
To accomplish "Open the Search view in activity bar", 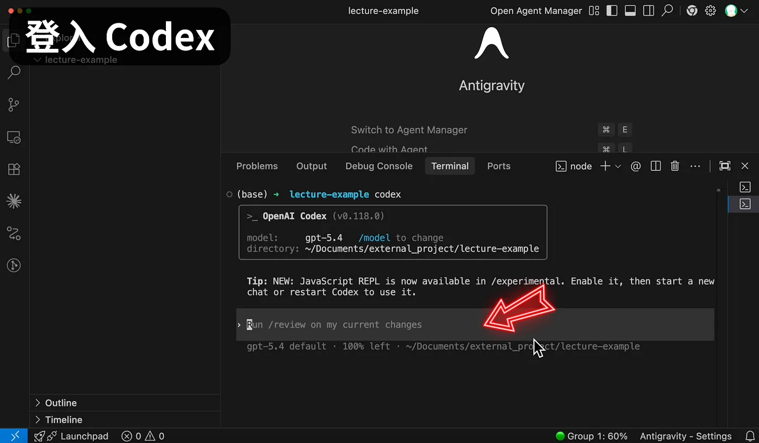I will (14, 72).
